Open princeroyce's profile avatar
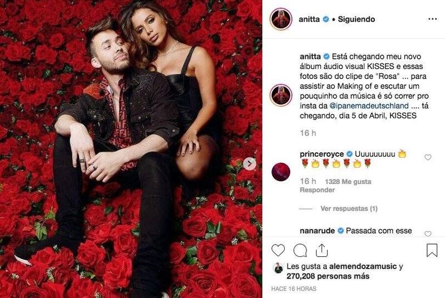This screenshot has height=298, width=445. 281,172
